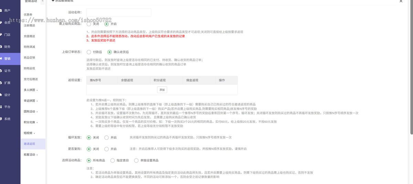Click 添加 button in 返现设置 table
This screenshot has height=184, width=413.
coord(162,90)
